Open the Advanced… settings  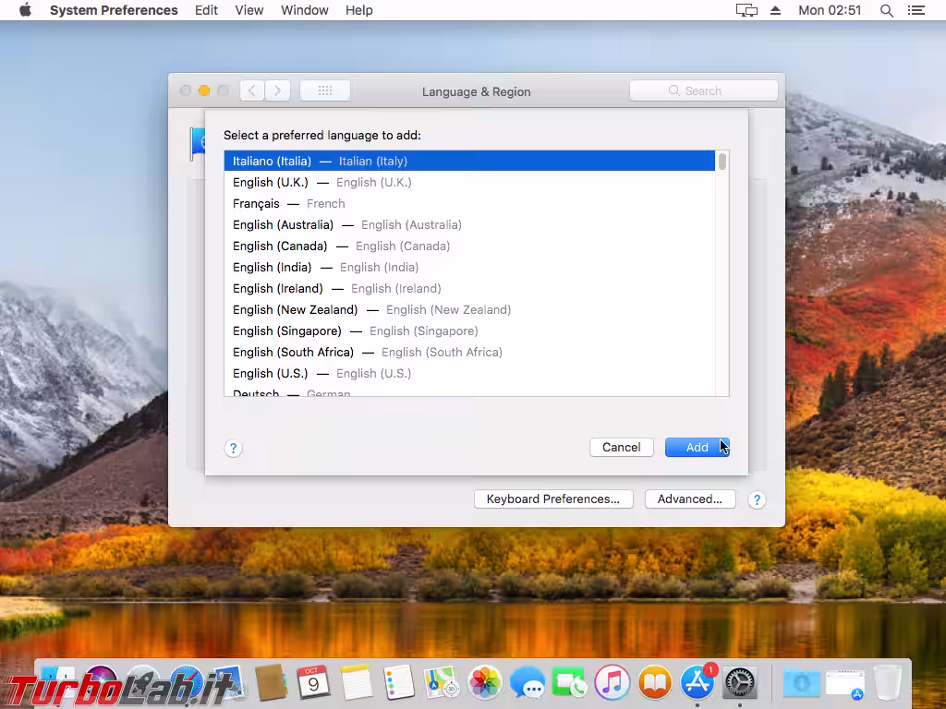pos(690,499)
